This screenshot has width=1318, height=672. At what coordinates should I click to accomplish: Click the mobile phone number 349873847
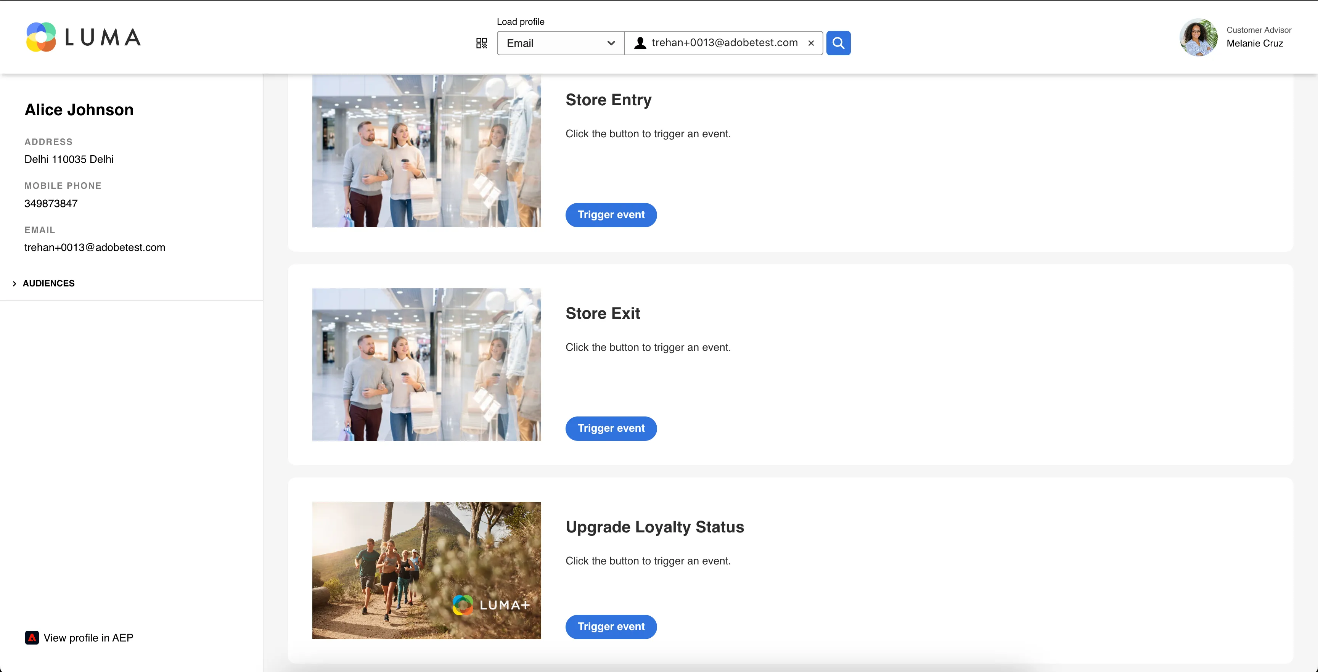51,203
